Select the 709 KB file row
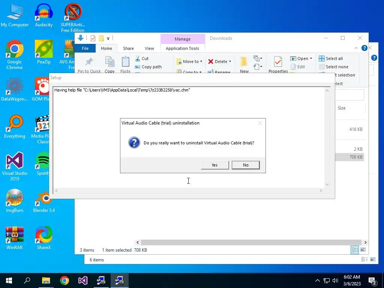Screen dimensions: 384x288 pos(349,157)
